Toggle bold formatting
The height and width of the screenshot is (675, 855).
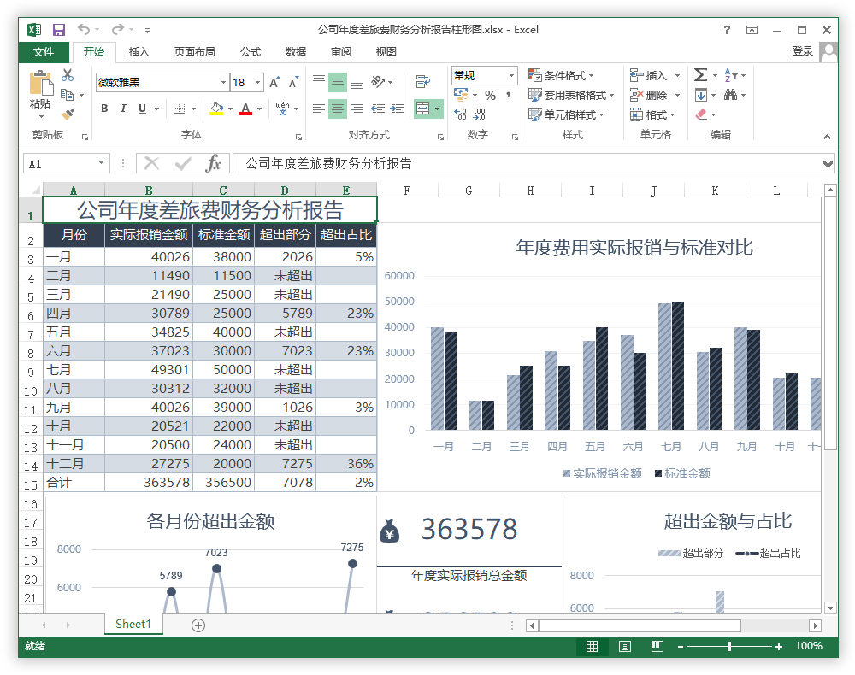click(x=104, y=109)
